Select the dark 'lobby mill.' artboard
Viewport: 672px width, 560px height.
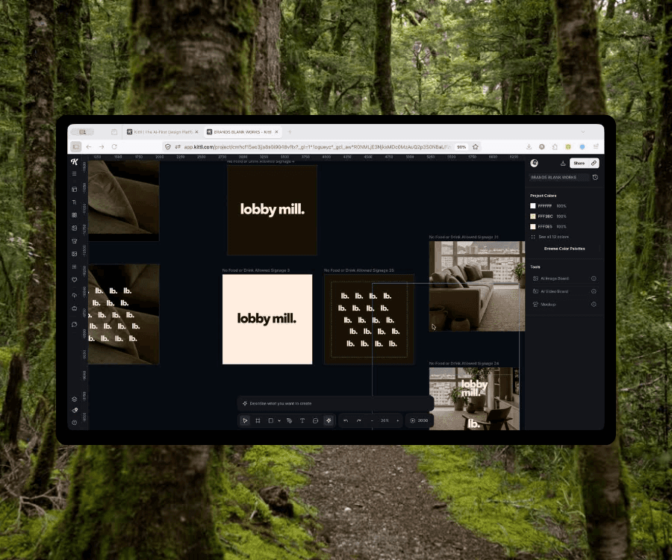[272, 210]
